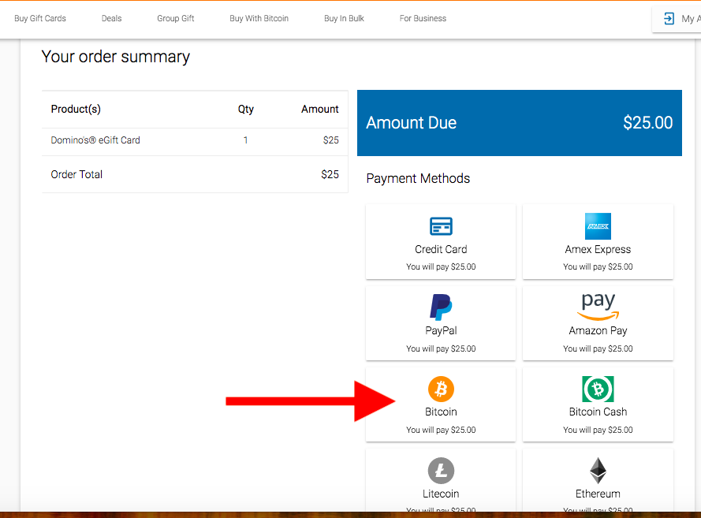Open the Buy Gift Cards menu
The height and width of the screenshot is (518, 701).
tap(39, 18)
